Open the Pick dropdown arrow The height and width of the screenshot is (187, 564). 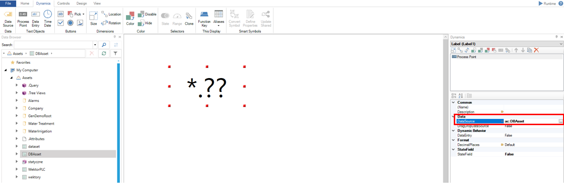click(x=84, y=14)
